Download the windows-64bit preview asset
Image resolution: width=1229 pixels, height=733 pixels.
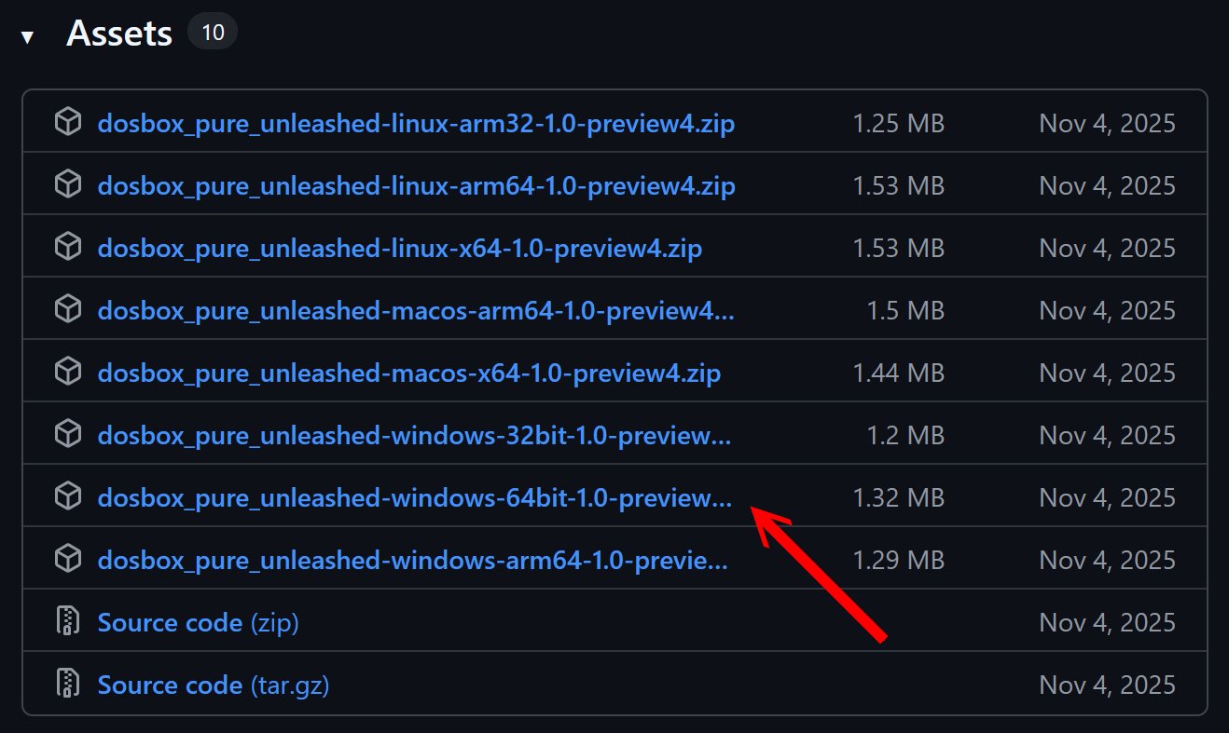click(414, 497)
